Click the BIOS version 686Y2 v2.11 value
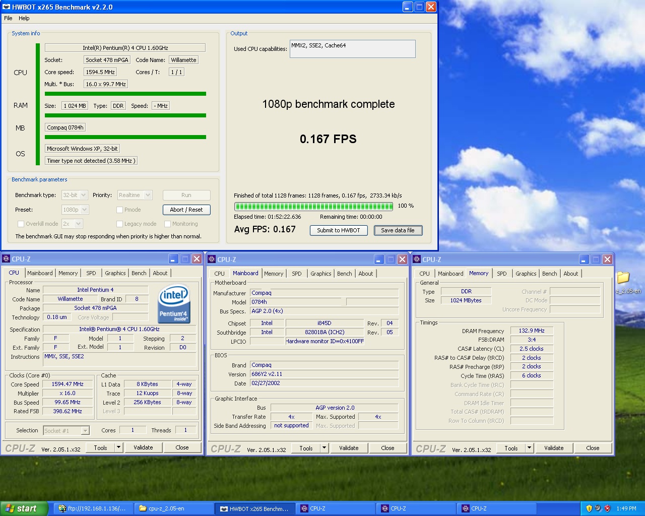645x516 pixels. click(324, 374)
